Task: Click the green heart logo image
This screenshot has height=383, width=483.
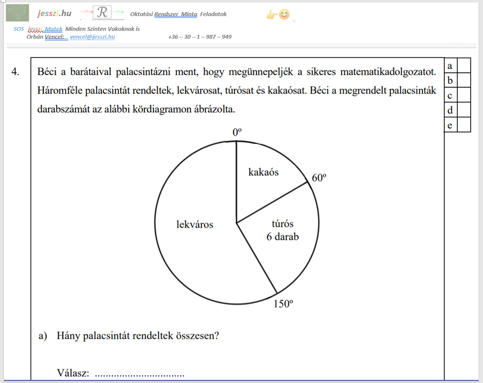Action: click(x=17, y=13)
